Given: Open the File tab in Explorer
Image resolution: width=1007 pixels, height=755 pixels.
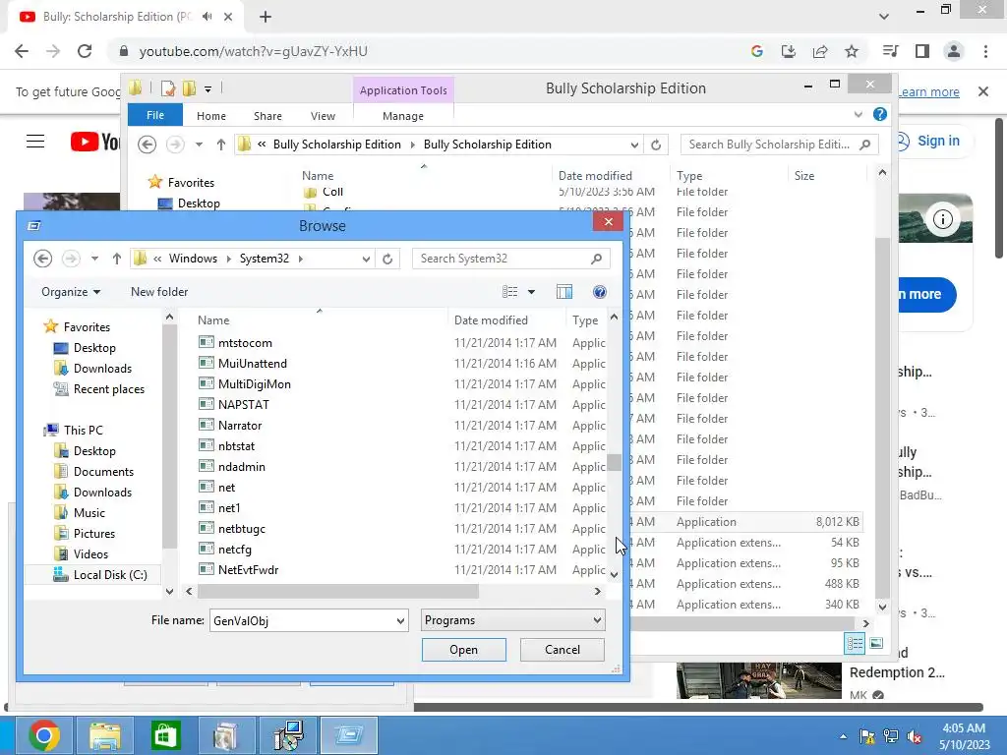Looking at the screenshot, I should (155, 115).
